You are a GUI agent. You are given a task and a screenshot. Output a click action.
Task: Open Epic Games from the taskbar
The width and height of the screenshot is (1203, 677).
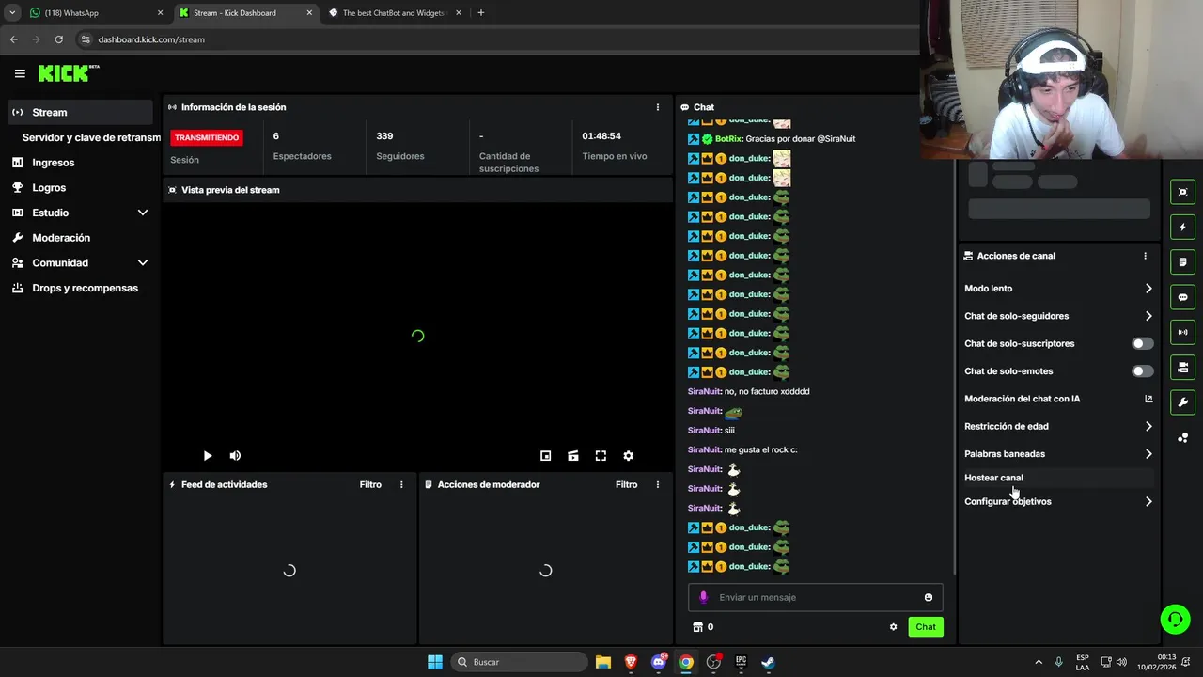coord(741,662)
